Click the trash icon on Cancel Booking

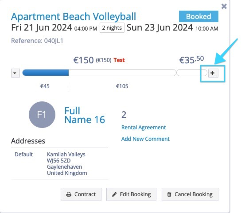tap(169, 194)
